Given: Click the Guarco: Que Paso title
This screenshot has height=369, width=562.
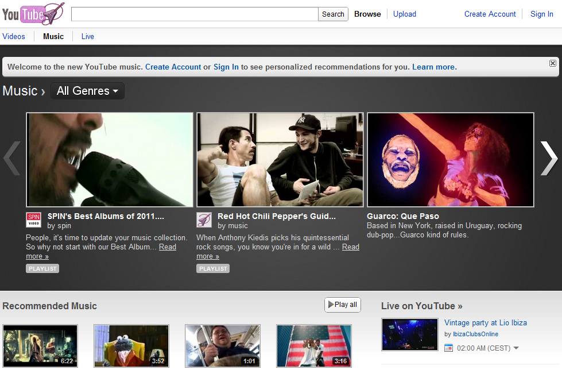Looking at the screenshot, I should click(403, 216).
